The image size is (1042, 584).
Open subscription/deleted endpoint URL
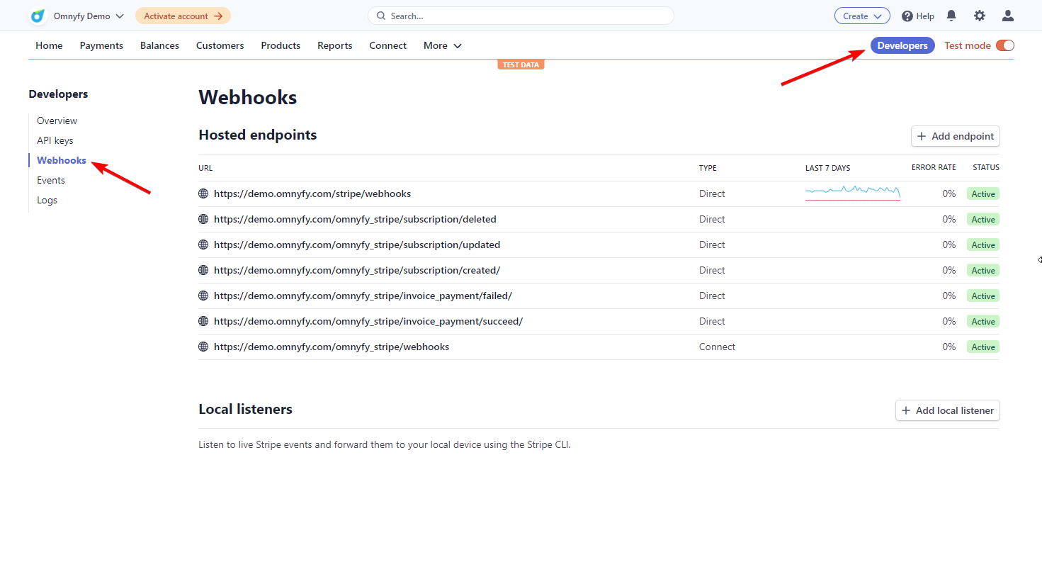355,219
